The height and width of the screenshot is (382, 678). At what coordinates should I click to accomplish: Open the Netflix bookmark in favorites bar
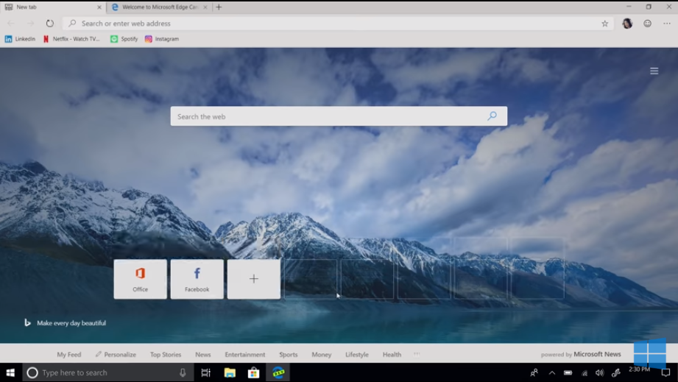pos(71,39)
